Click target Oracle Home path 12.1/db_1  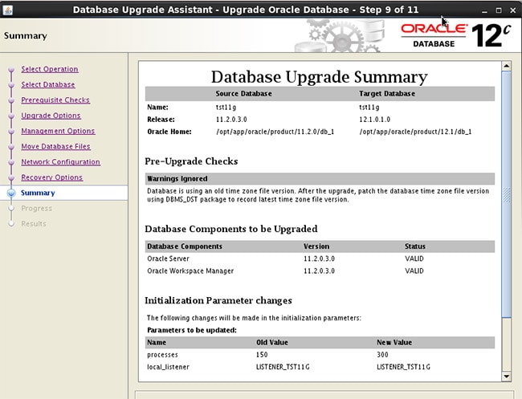pyautogui.click(x=415, y=132)
